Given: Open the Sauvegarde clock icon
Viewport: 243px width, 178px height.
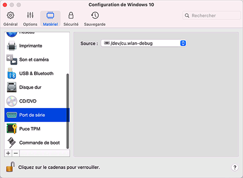Looking at the screenshot, I should (x=95, y=15).
